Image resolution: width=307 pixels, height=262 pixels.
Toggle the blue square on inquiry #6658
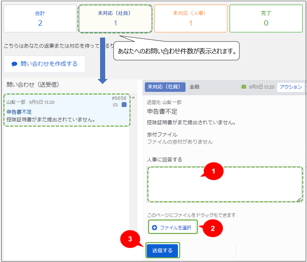pyautogui.click(x=124, y=105)
